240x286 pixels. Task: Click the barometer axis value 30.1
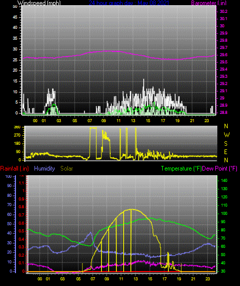click(x=224, y=19)
